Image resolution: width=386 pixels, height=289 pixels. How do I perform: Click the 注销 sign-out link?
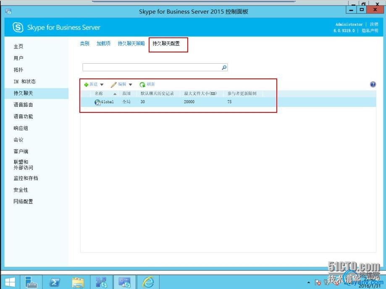[x=374, y=24]
